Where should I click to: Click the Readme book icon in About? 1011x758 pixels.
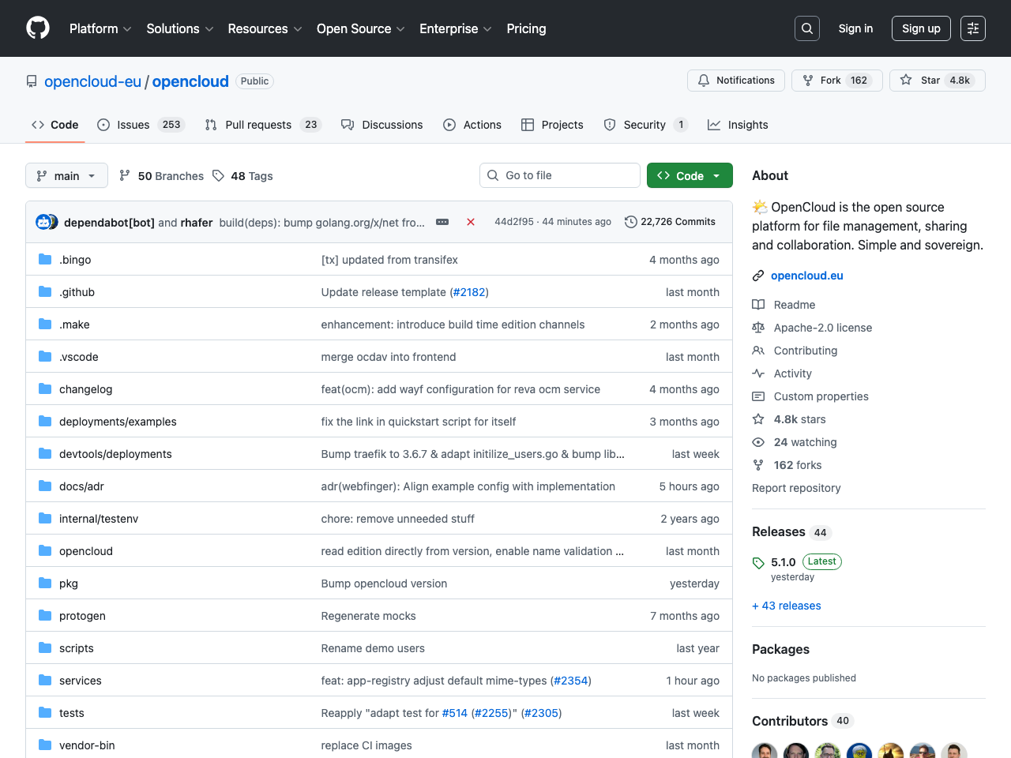[x=758, y=305]
